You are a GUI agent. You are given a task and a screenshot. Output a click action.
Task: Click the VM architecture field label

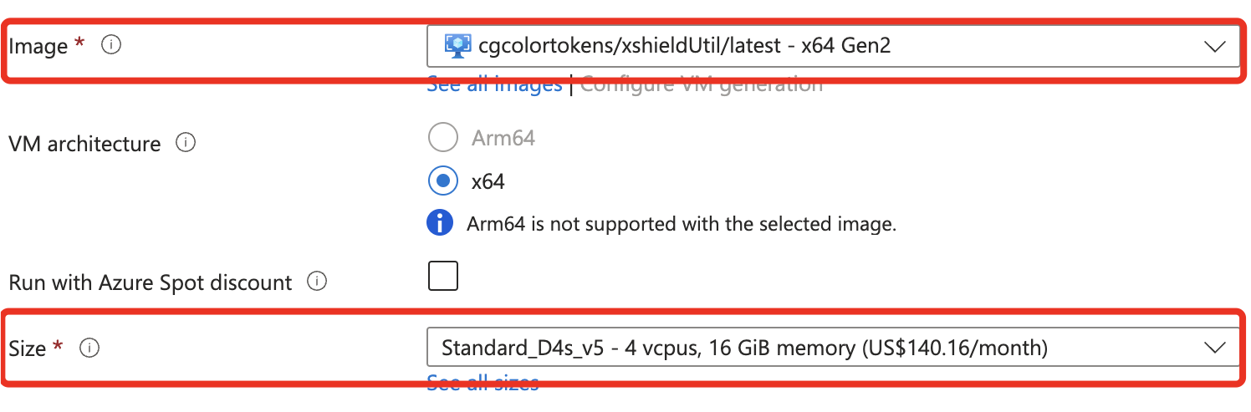pos(84,144)
